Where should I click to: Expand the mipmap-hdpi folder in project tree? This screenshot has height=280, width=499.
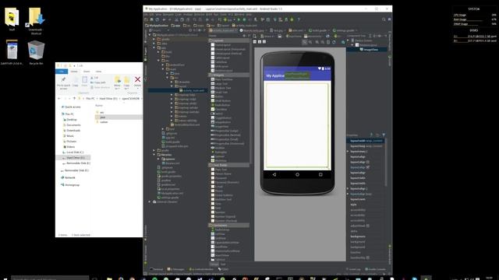(172, 95)
